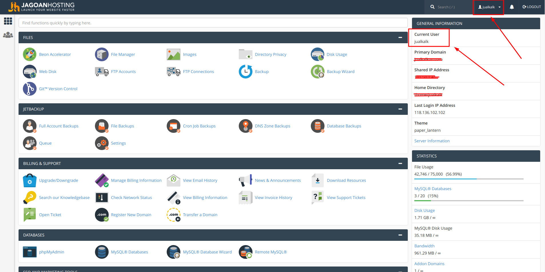Click the News & Announcements megaphone icon
Screen dimensions: 545x272
tap(246, 180)
